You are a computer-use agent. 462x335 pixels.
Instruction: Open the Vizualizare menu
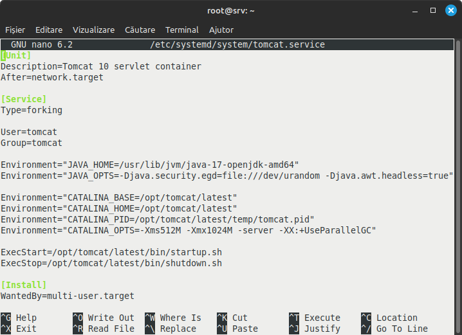(x=93, y=30)
